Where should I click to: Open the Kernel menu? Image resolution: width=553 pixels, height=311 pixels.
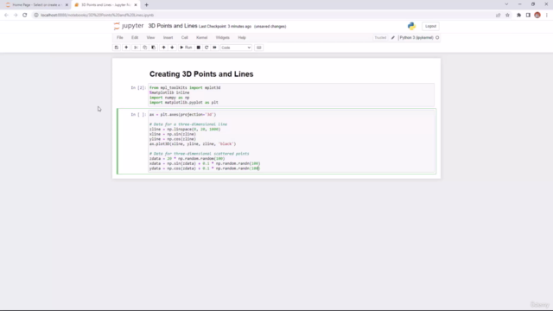click(201, 38)
